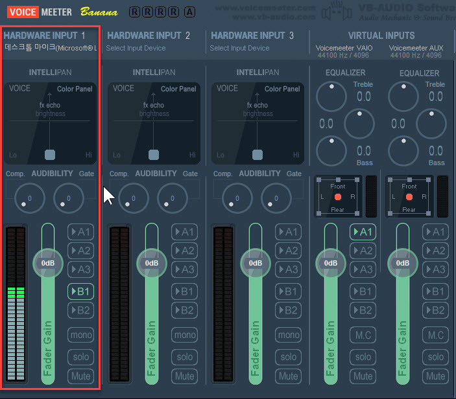Solo Voicemeeter VAIO strip
Viewport: 456px width, 399px height.
pos(363,357)
